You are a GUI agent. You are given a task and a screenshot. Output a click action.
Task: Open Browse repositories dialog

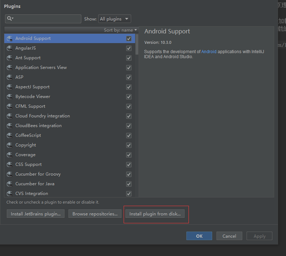tap(95, 214)
